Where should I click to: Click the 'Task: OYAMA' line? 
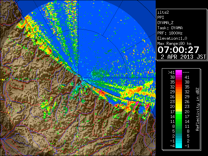[170, 28]
